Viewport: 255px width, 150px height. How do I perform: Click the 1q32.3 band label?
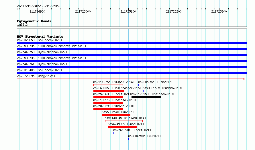(22, 25)
